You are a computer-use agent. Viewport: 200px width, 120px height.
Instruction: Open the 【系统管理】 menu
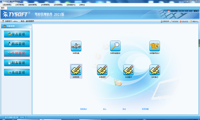tap(7, 5)
